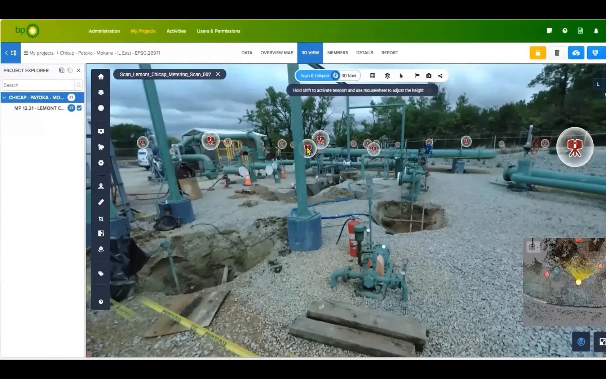Select the ruler measurement tool

coord(101,202)
